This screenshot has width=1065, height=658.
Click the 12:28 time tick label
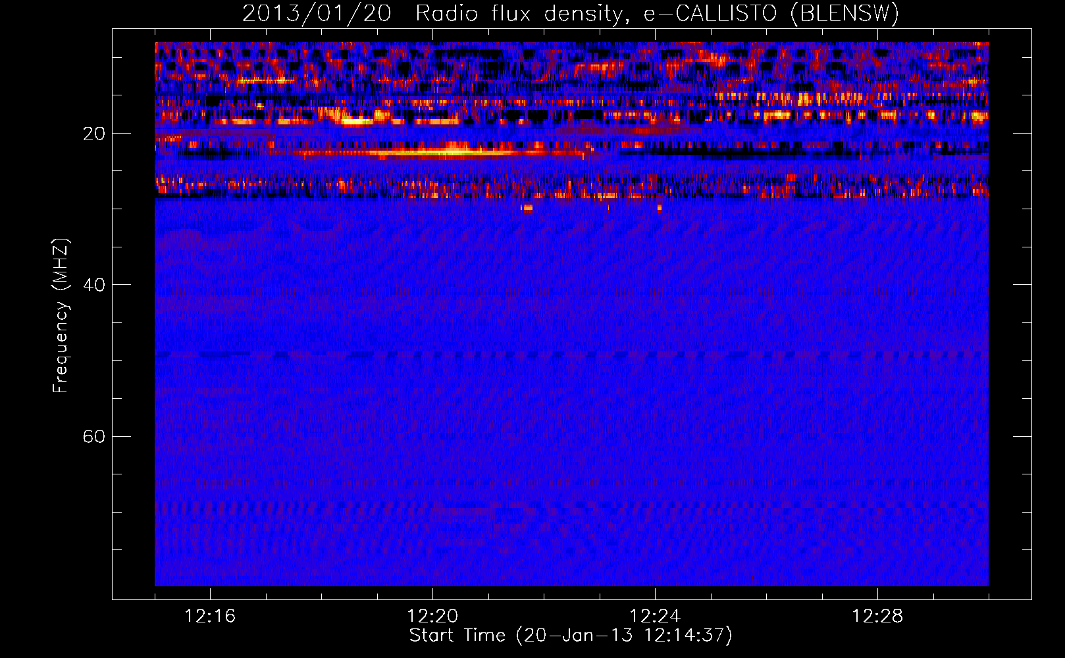pyautogui.click(x=877, y=617)
